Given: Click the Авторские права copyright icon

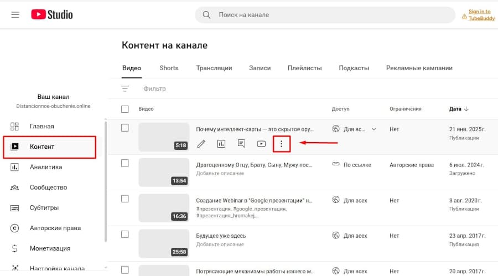Looking at the screenshot, I should [x=14, y=228].
